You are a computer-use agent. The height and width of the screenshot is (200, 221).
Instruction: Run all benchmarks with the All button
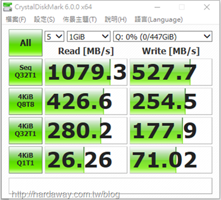[26, 43]
